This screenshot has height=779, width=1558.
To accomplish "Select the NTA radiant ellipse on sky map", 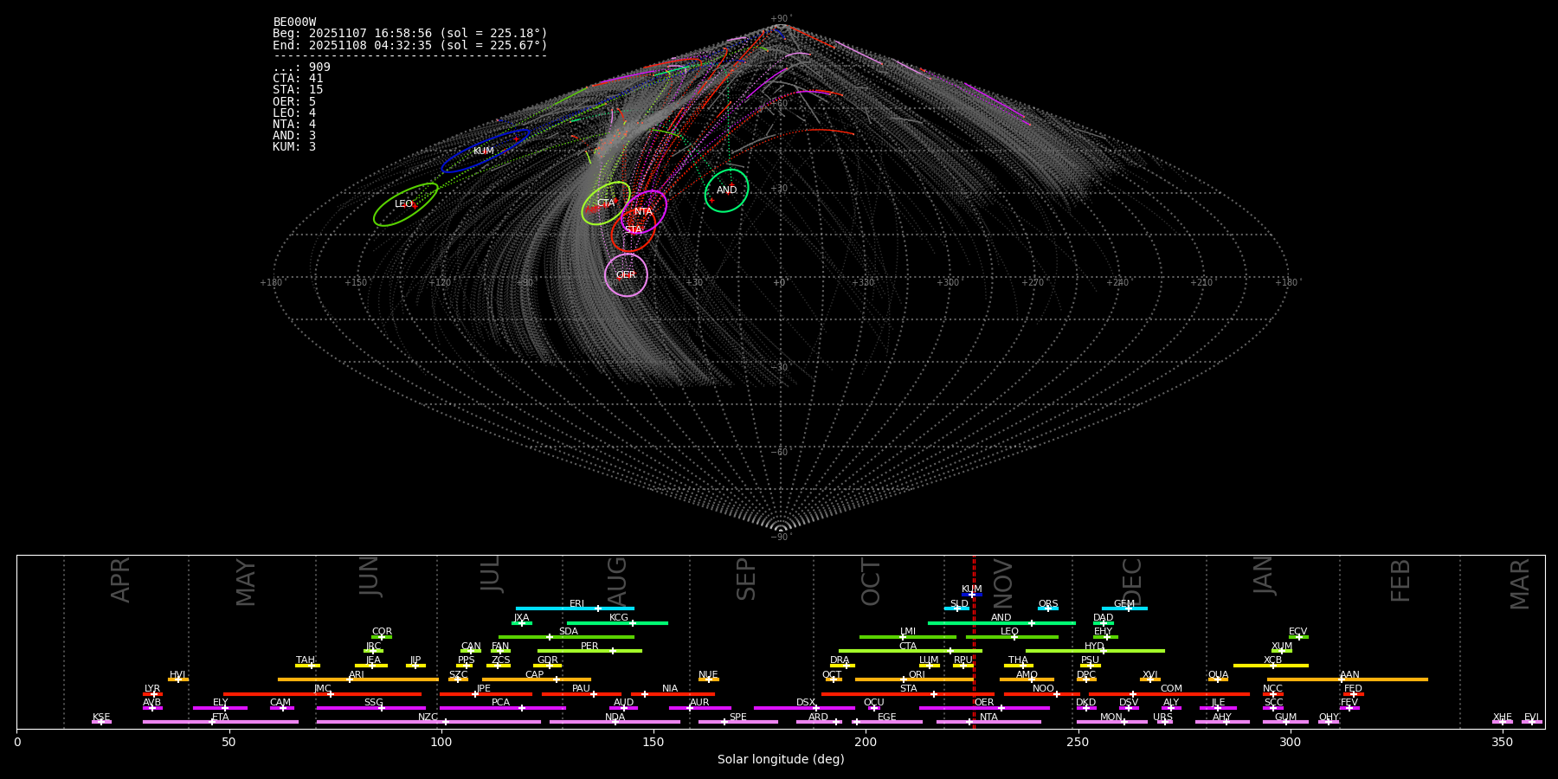I will [643, 212].
